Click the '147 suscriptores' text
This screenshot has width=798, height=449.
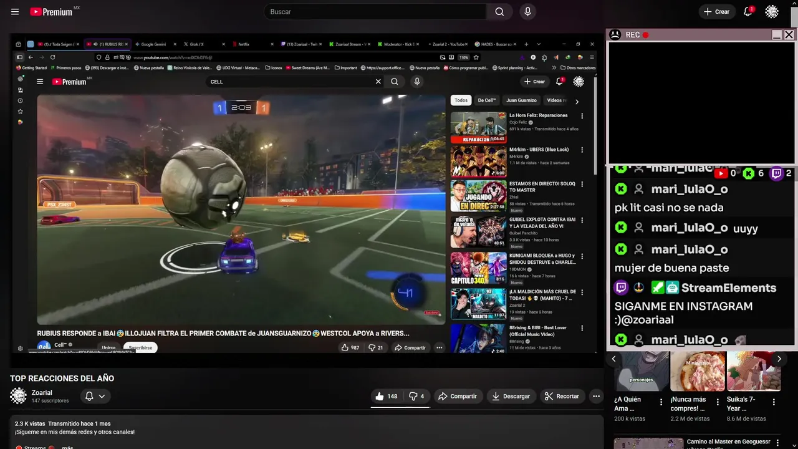50,401
